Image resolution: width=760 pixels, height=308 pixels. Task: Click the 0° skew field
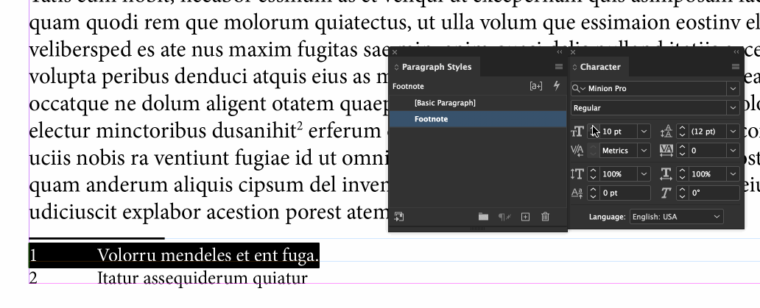(714, 193)
